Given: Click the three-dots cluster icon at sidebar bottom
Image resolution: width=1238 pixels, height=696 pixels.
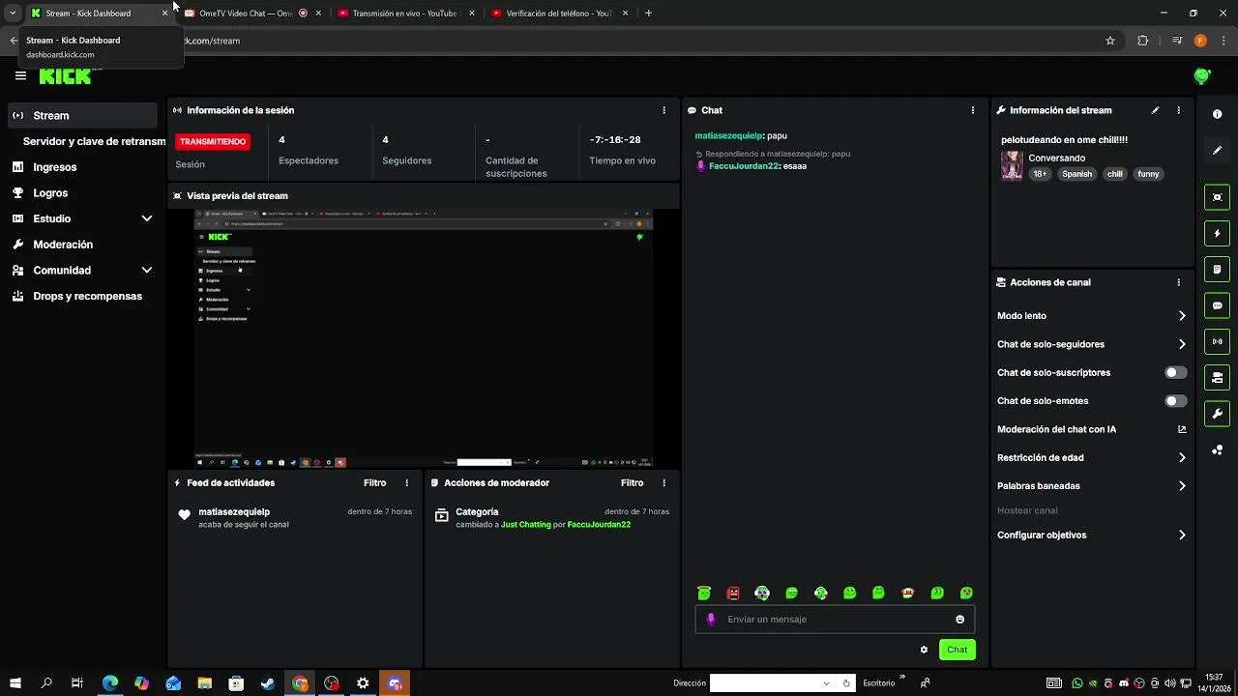Looking at the screenshot, I should 1217,450.
